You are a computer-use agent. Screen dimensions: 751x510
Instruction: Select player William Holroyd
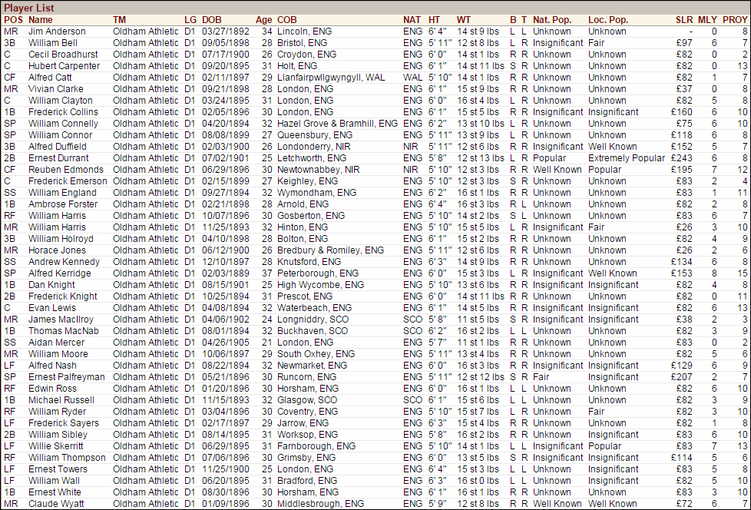pos(61,238)
